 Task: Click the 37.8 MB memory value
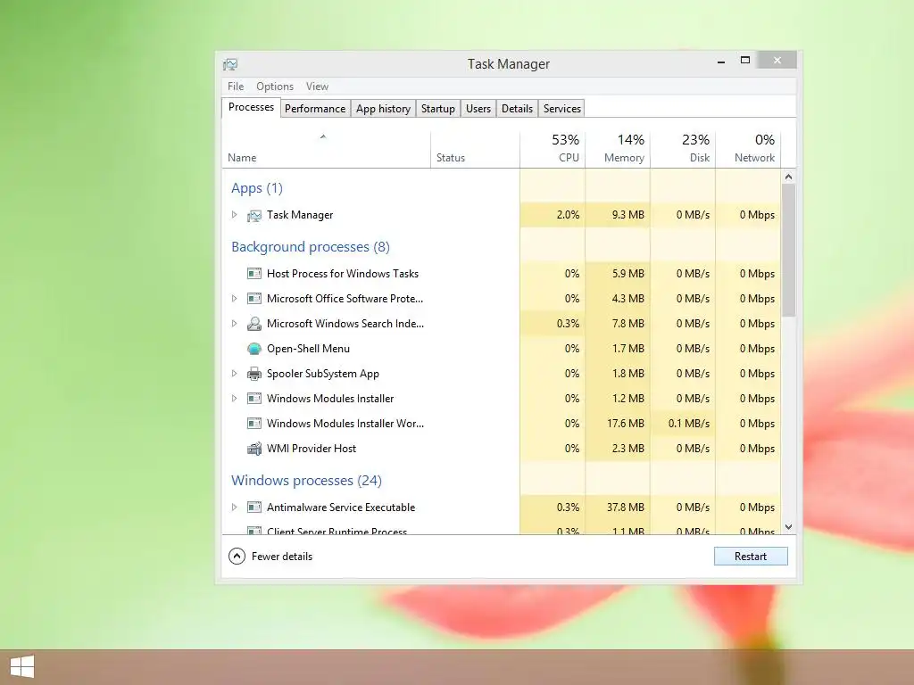pyautogui.click(x=626, y=508)
